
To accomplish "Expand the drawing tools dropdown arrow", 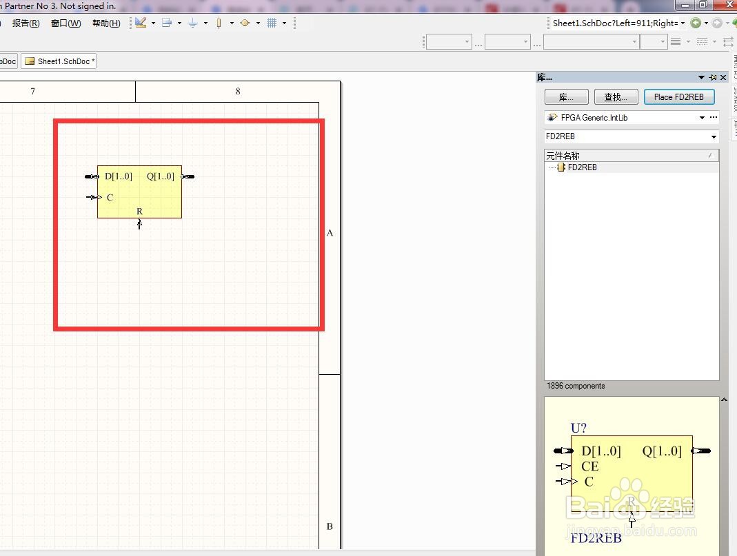I will coord(153,23).
